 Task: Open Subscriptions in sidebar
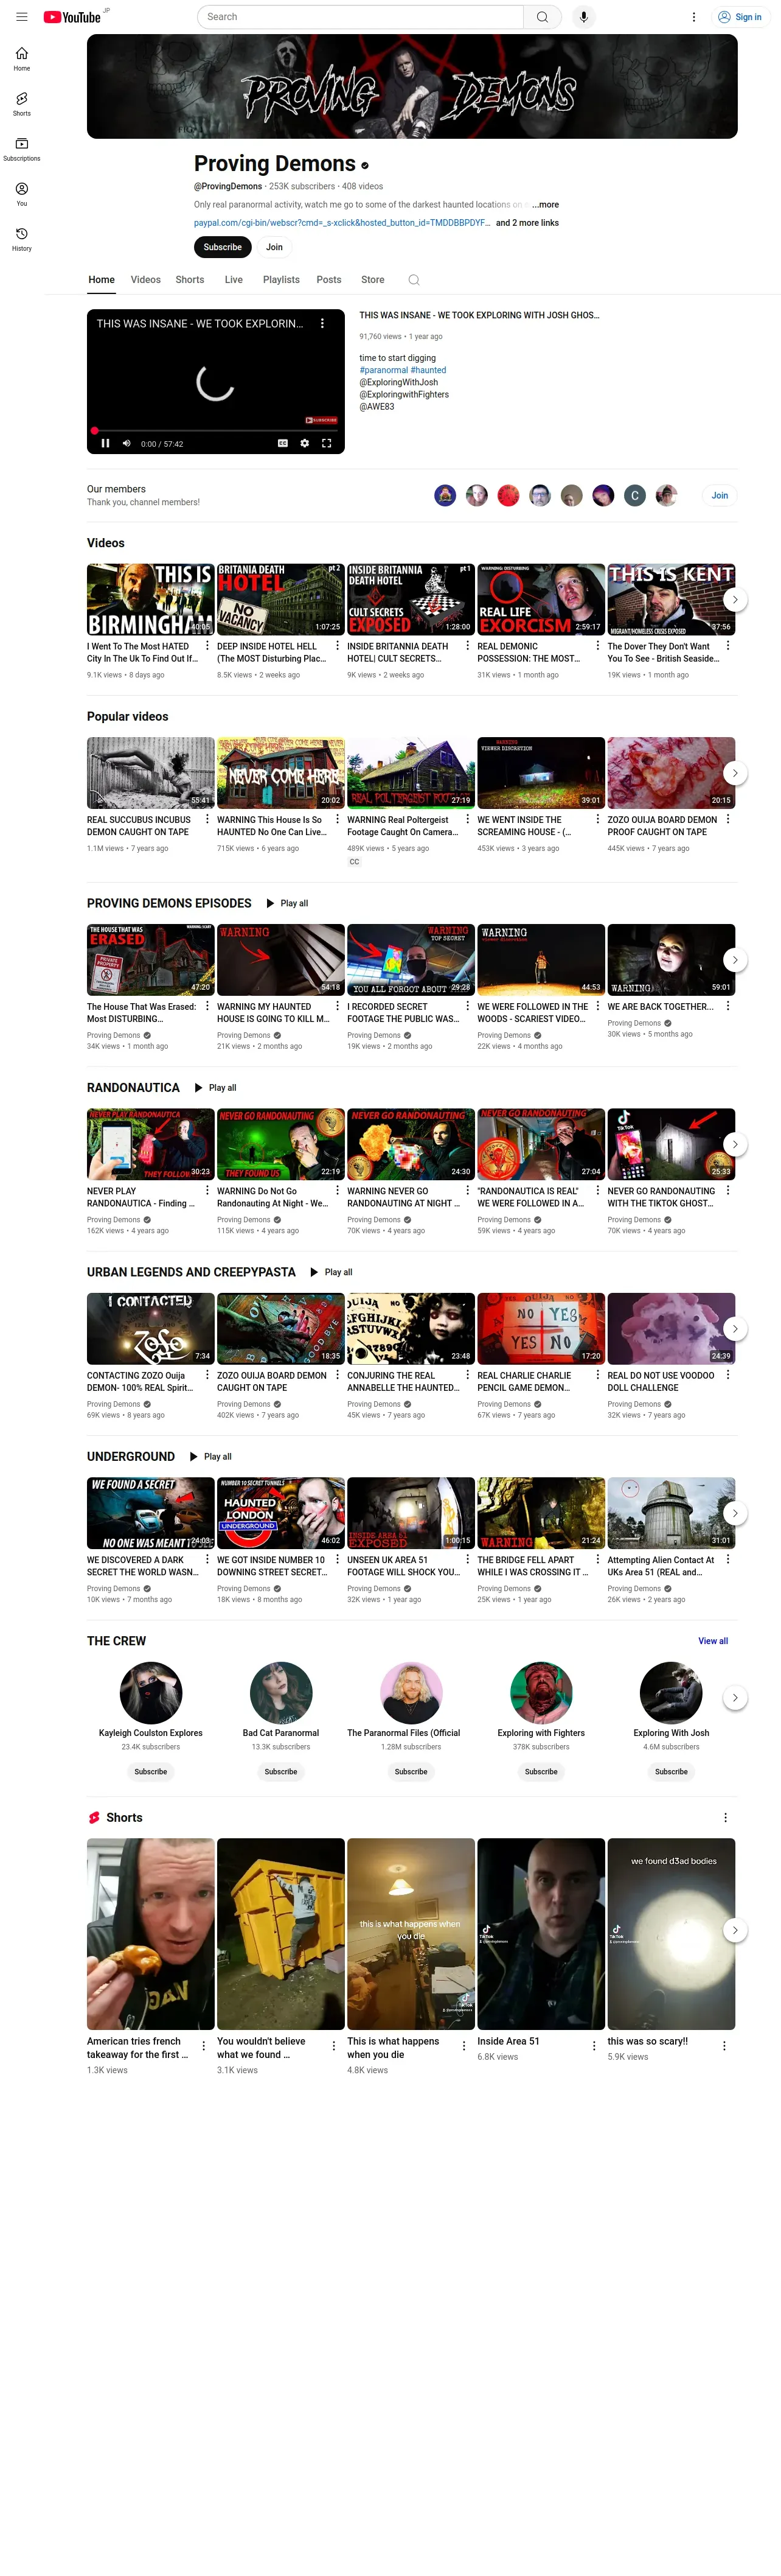(x=22, y=149)
